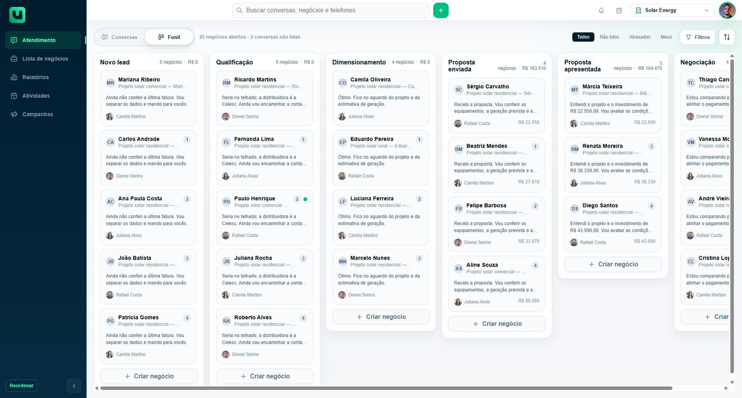This screenshot has height=398, width=742.
Task: Click the unread badge on Renata Moreira
Action: click(x=651, y=147)
